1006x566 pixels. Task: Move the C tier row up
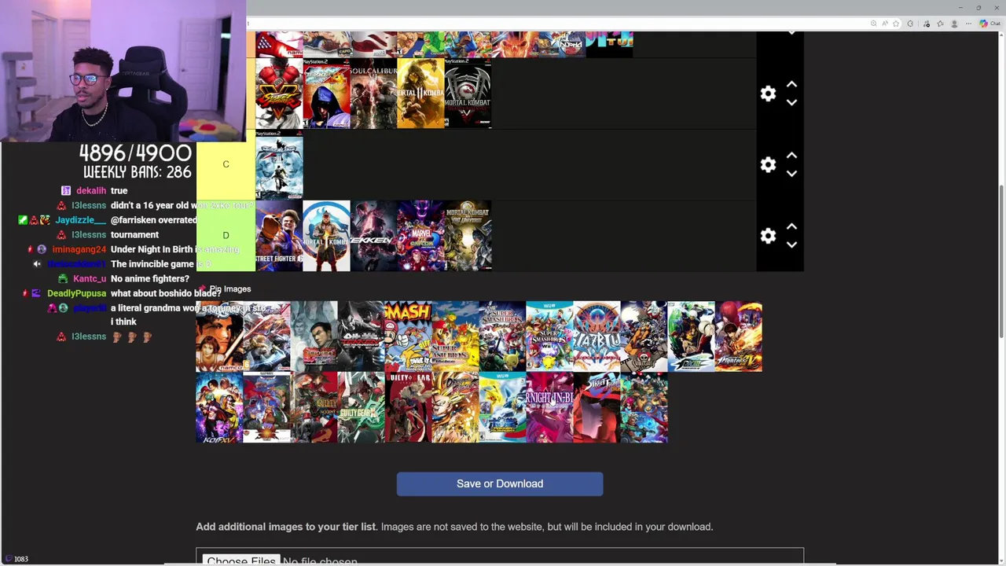(x=791, y=156)
